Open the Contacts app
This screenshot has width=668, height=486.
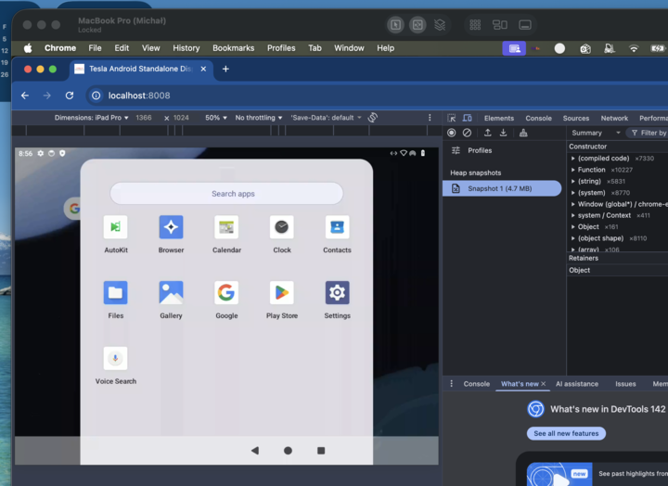click(x=337, y=227)
